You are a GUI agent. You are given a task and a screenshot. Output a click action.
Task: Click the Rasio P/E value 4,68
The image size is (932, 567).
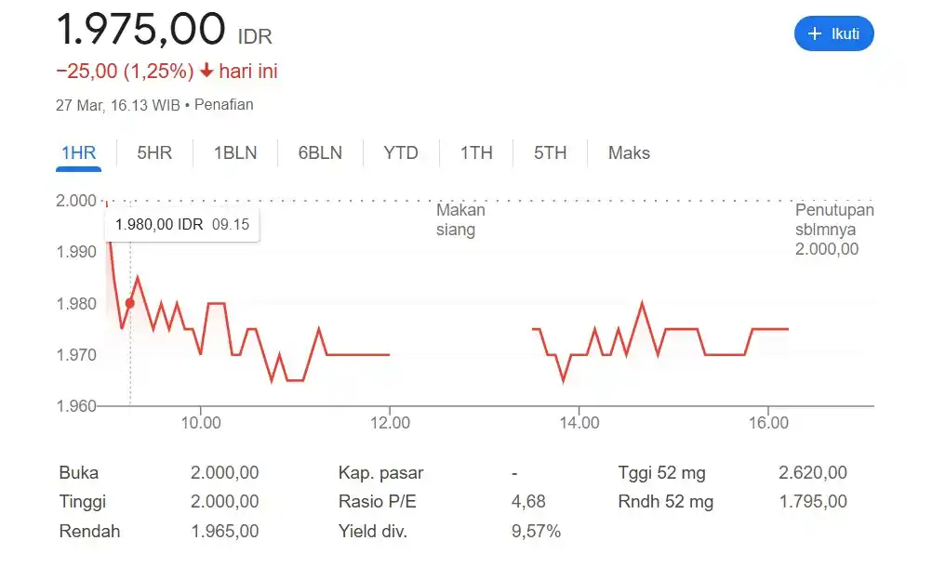(x=528, y=502)
